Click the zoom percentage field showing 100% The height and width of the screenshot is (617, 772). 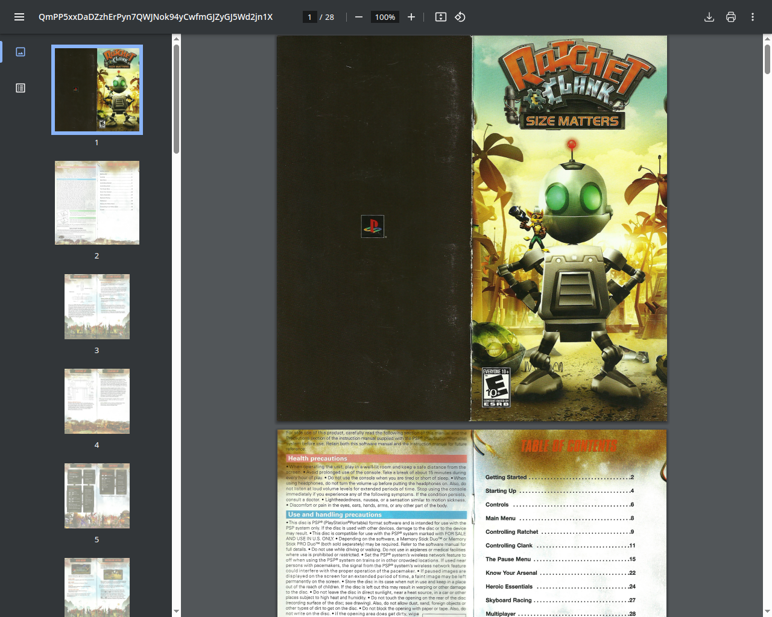385,17
